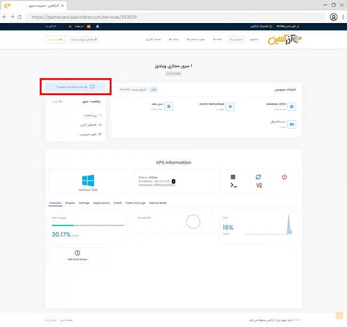347x327 pixels.
Task: Click the Zurich Switzerland location globe icon
Action: pyautogui.click(x=230, y=106)
